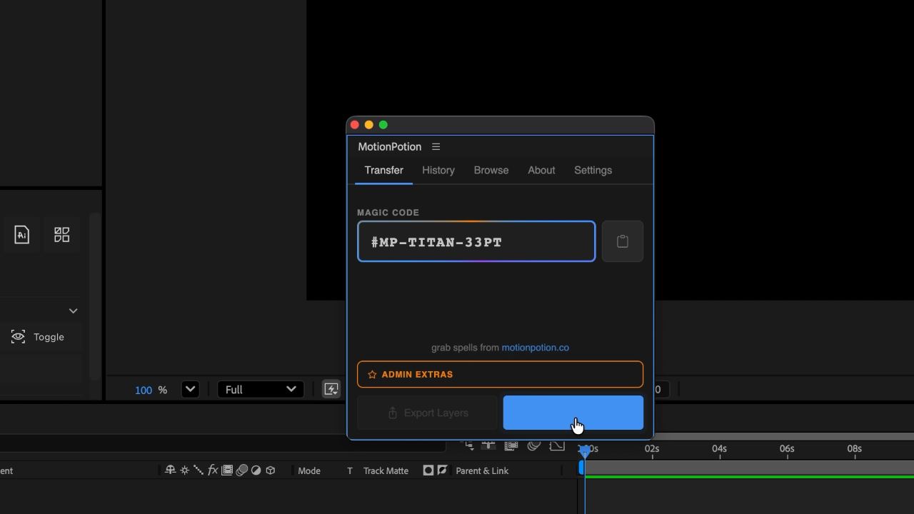Screen dimensions: 914x514
Task: Click the grid layout icon
Action: pos(62,234)
